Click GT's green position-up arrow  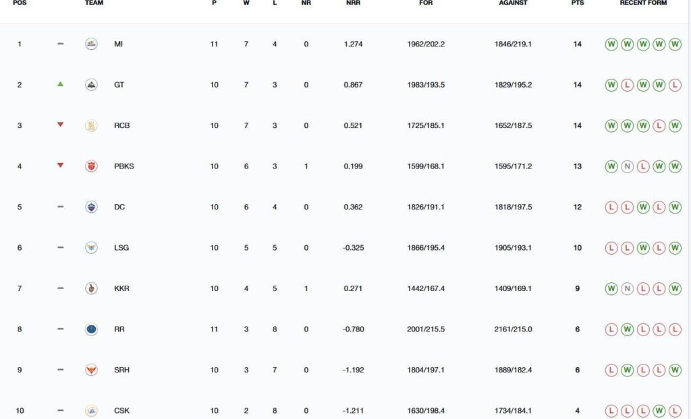coord(60,84)
